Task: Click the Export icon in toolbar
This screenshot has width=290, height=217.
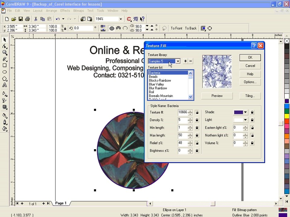Action: [90, 19]
